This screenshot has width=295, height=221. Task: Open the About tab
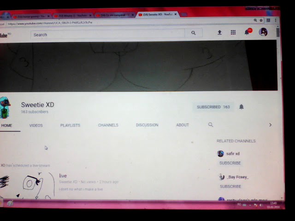click(183, 125)
